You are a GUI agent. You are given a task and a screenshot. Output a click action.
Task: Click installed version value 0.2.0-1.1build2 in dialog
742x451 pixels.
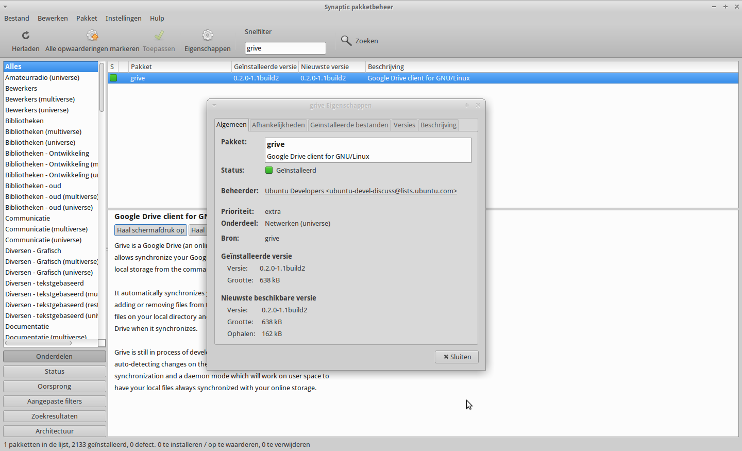click(x=282, y=268)
